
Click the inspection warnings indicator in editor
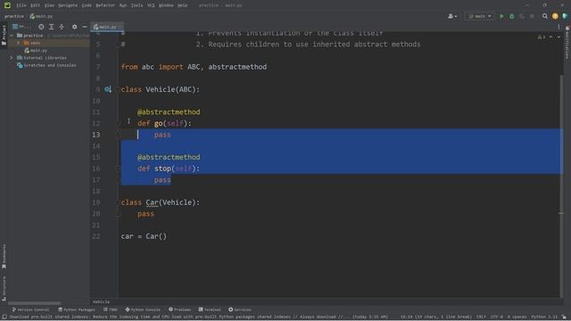(542, 37)
